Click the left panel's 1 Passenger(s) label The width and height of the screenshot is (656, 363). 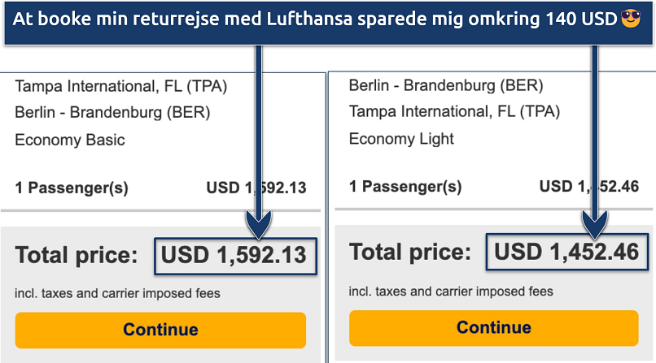72,188
